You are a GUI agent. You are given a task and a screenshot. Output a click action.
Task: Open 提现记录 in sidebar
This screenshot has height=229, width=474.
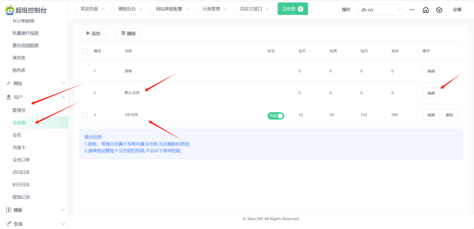(21, 197)
